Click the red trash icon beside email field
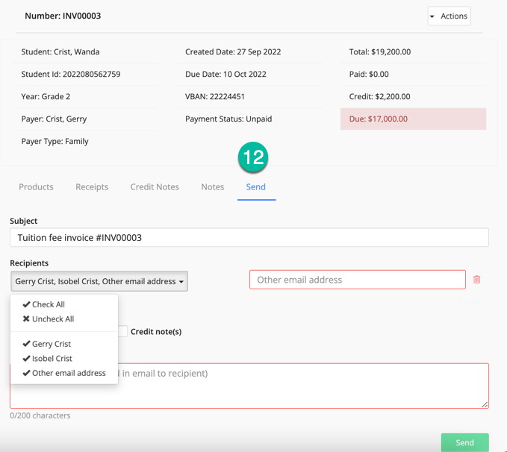507x452 pixels. pyautogui.click(x=476, y=280)
